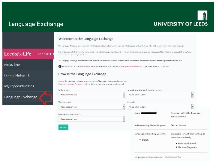This screenshot has width=216, height=162.
Task: Click the "Hello, llccs" sidebar item
Action: pyautogui.click(x=12, y=65)
